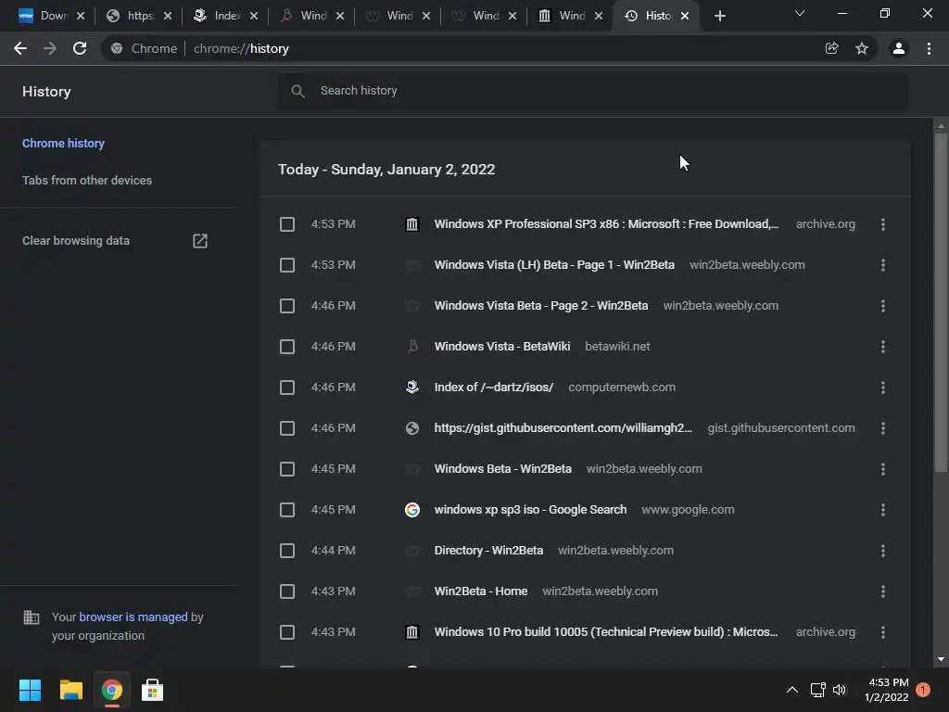
Task: Open the notification badge by the clock
Action: pos(922,690)
